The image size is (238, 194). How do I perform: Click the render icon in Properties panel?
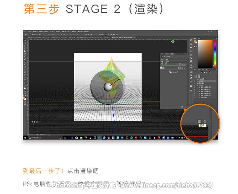click(182, 107)
